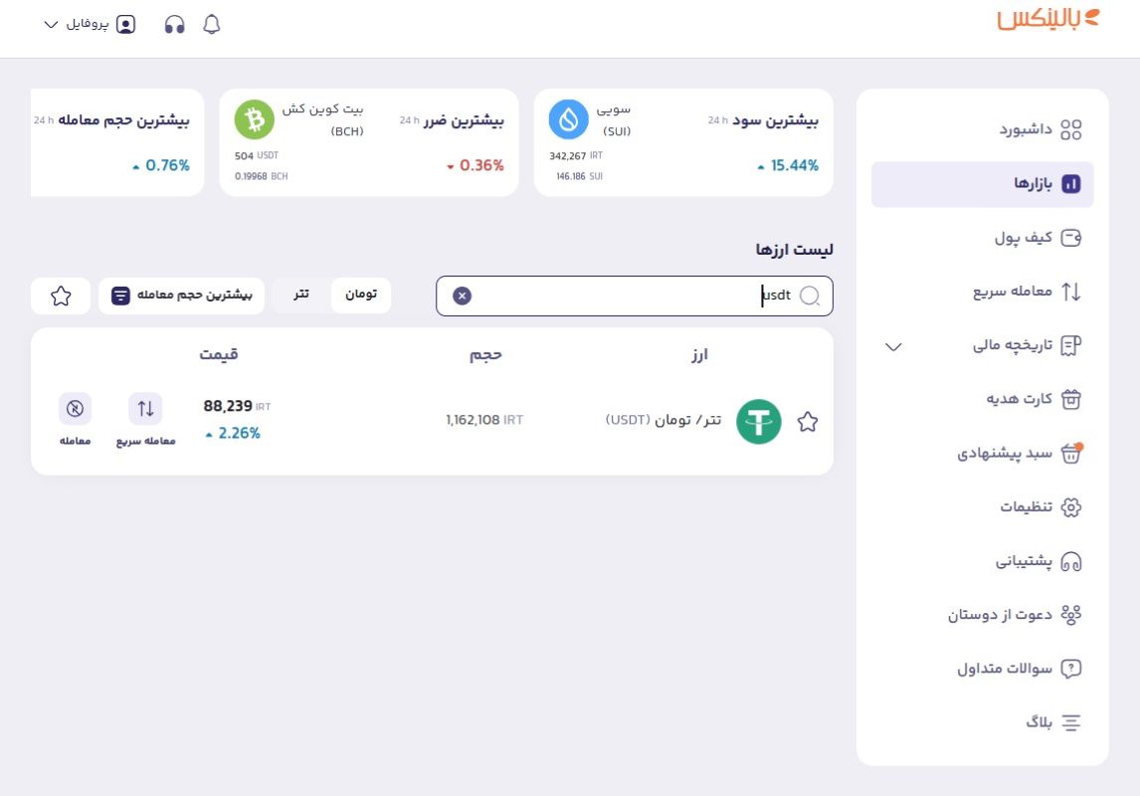The width and height of the screenshot is (1140, 796).
Task: Open notifications bell icon
Action: 212,25
